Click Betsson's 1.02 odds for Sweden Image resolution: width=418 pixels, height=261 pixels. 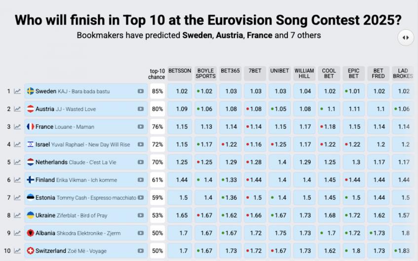pyautogui.click(x=182, y=91)
